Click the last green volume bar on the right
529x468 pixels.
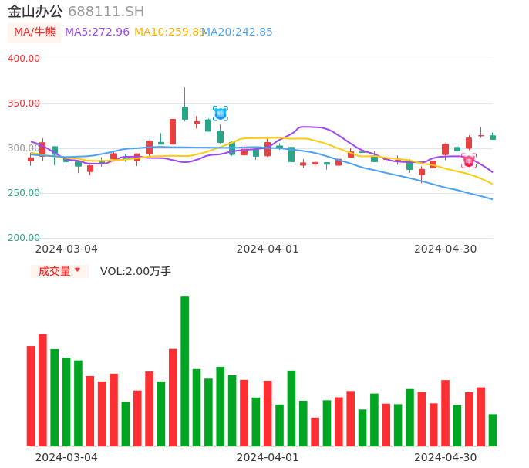click(x=493, y=430)
